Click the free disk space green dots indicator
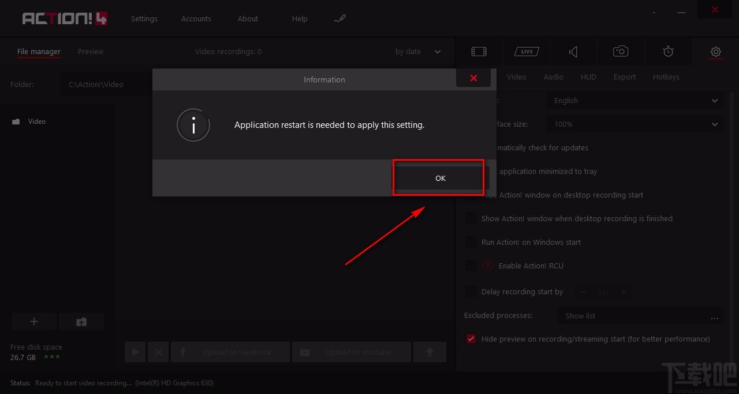The image size is (739, 394). point(52,357)
